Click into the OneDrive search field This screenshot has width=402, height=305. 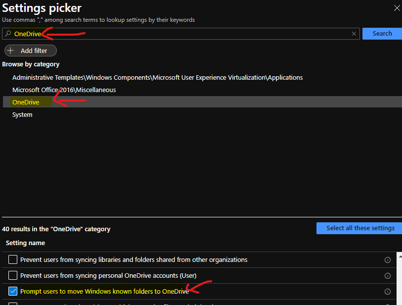pos(181,34)
